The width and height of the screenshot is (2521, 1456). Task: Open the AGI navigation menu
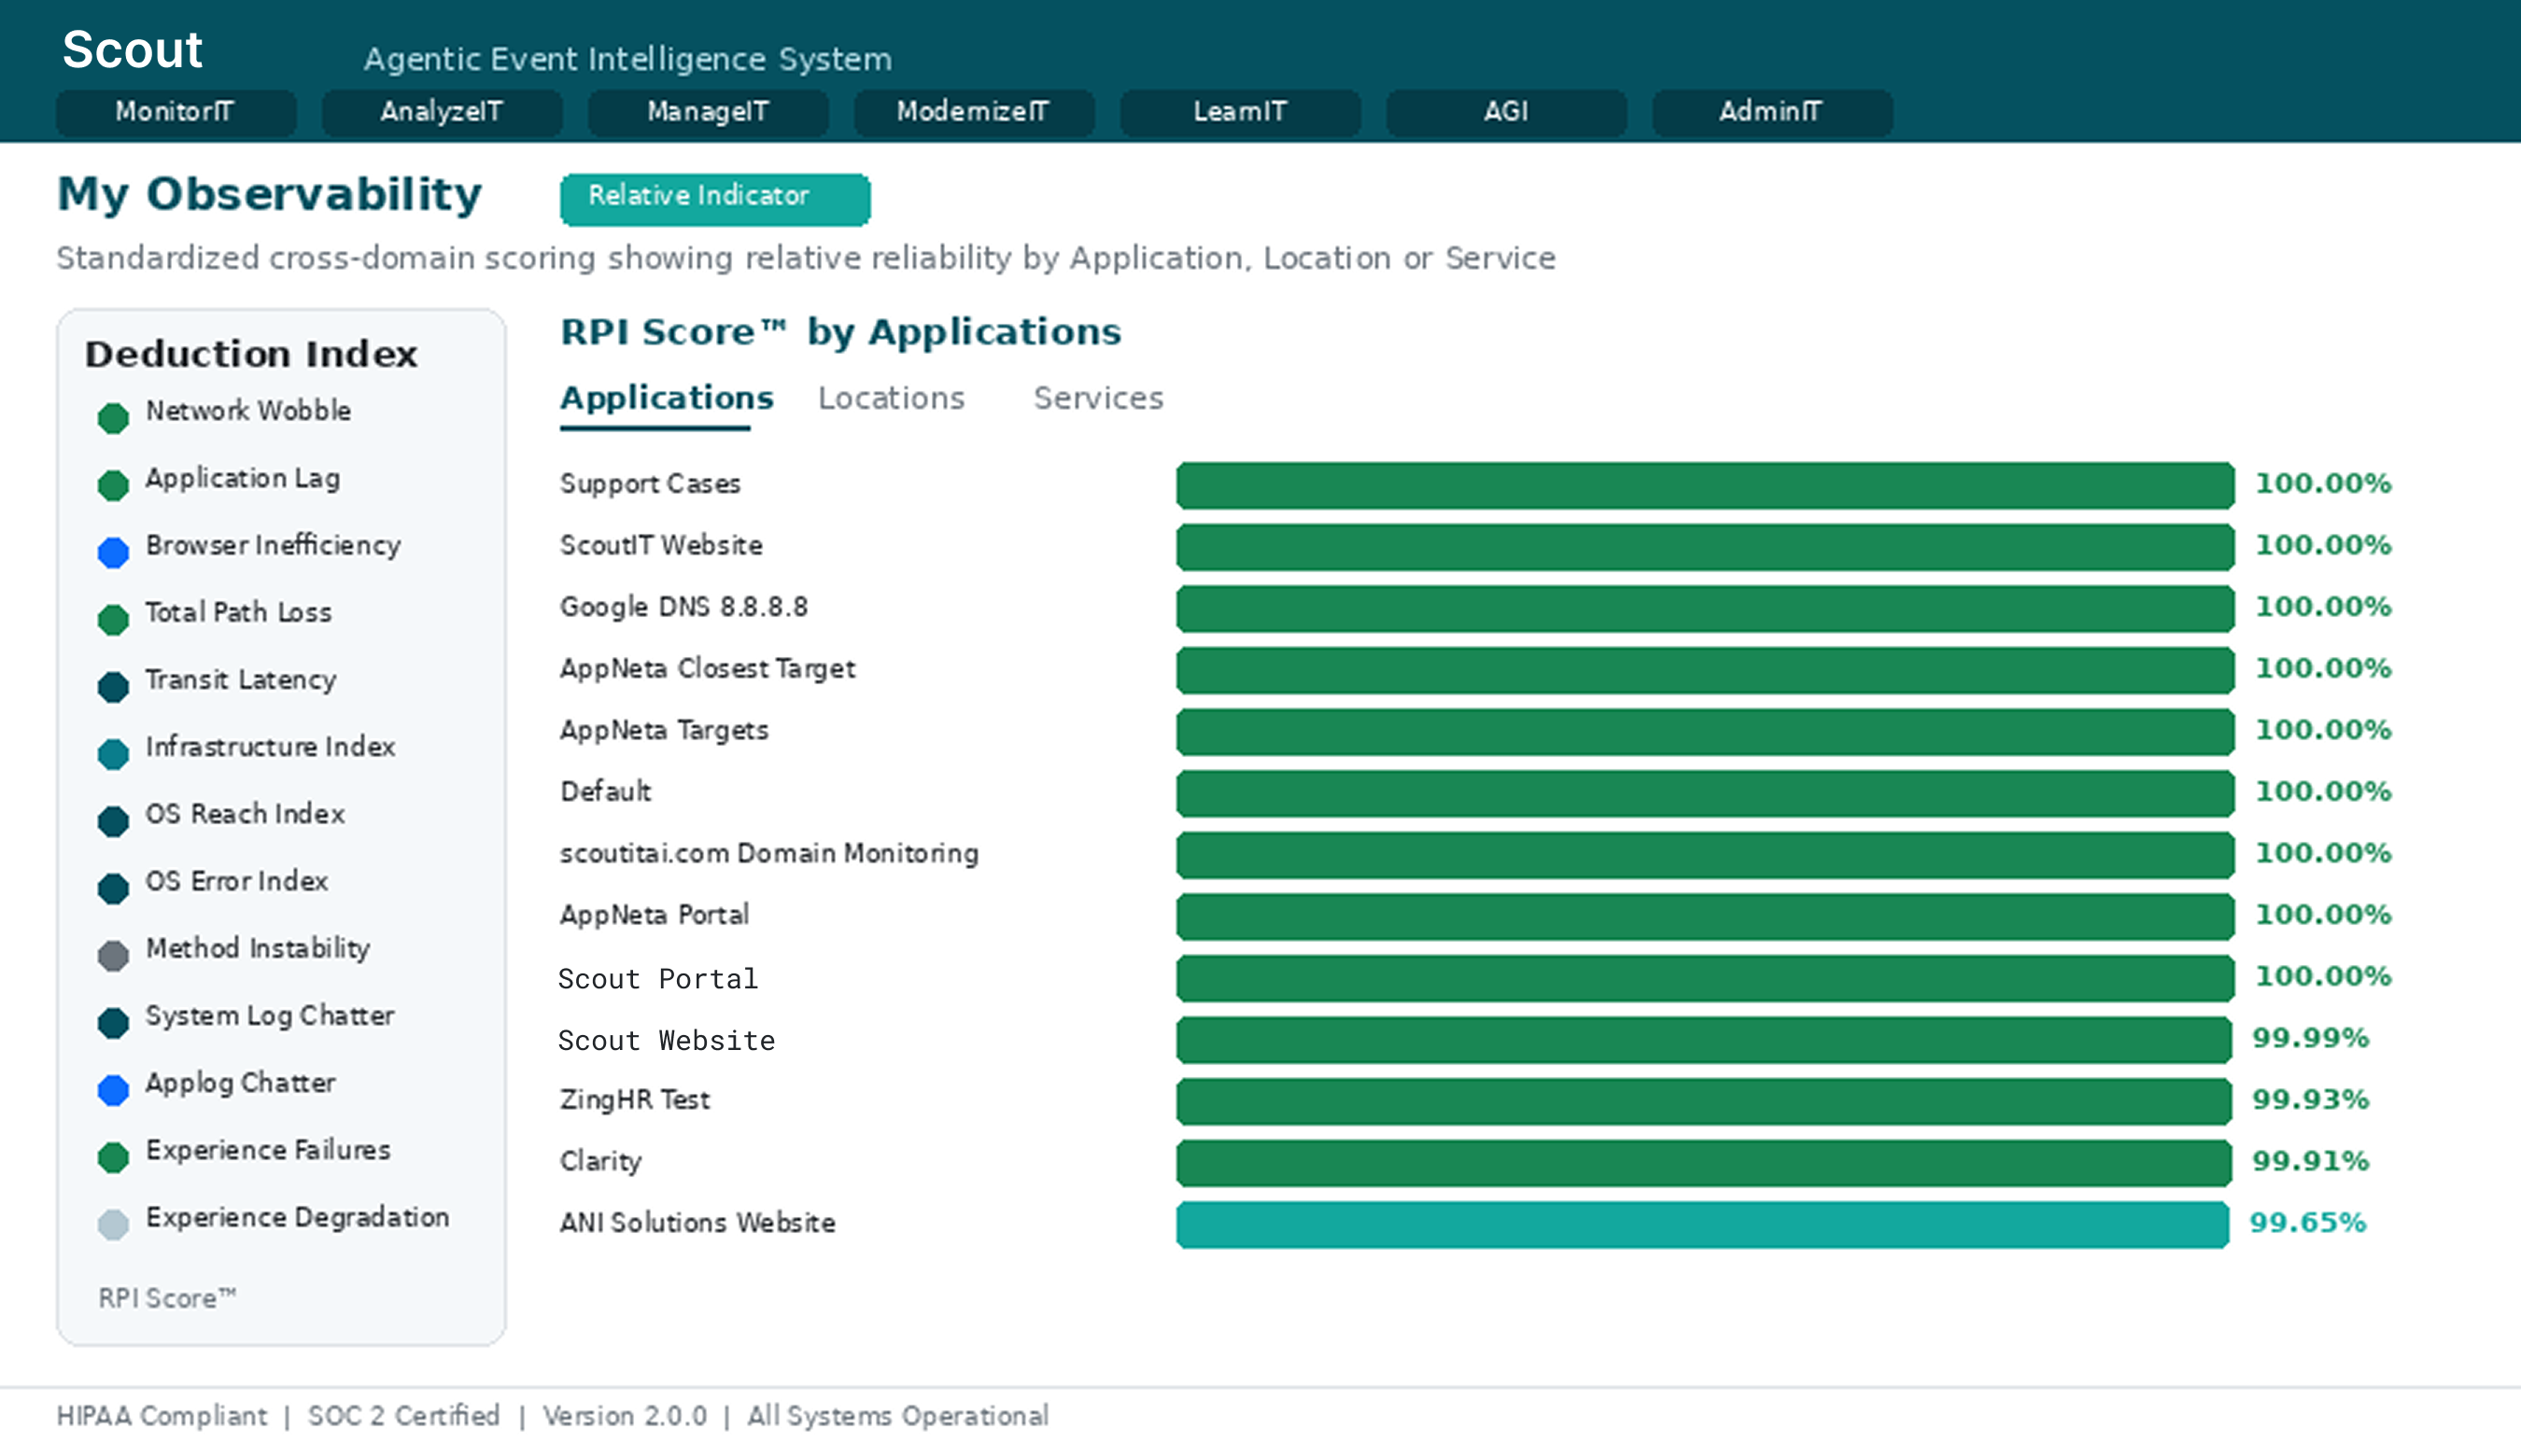click(1505, 112)
